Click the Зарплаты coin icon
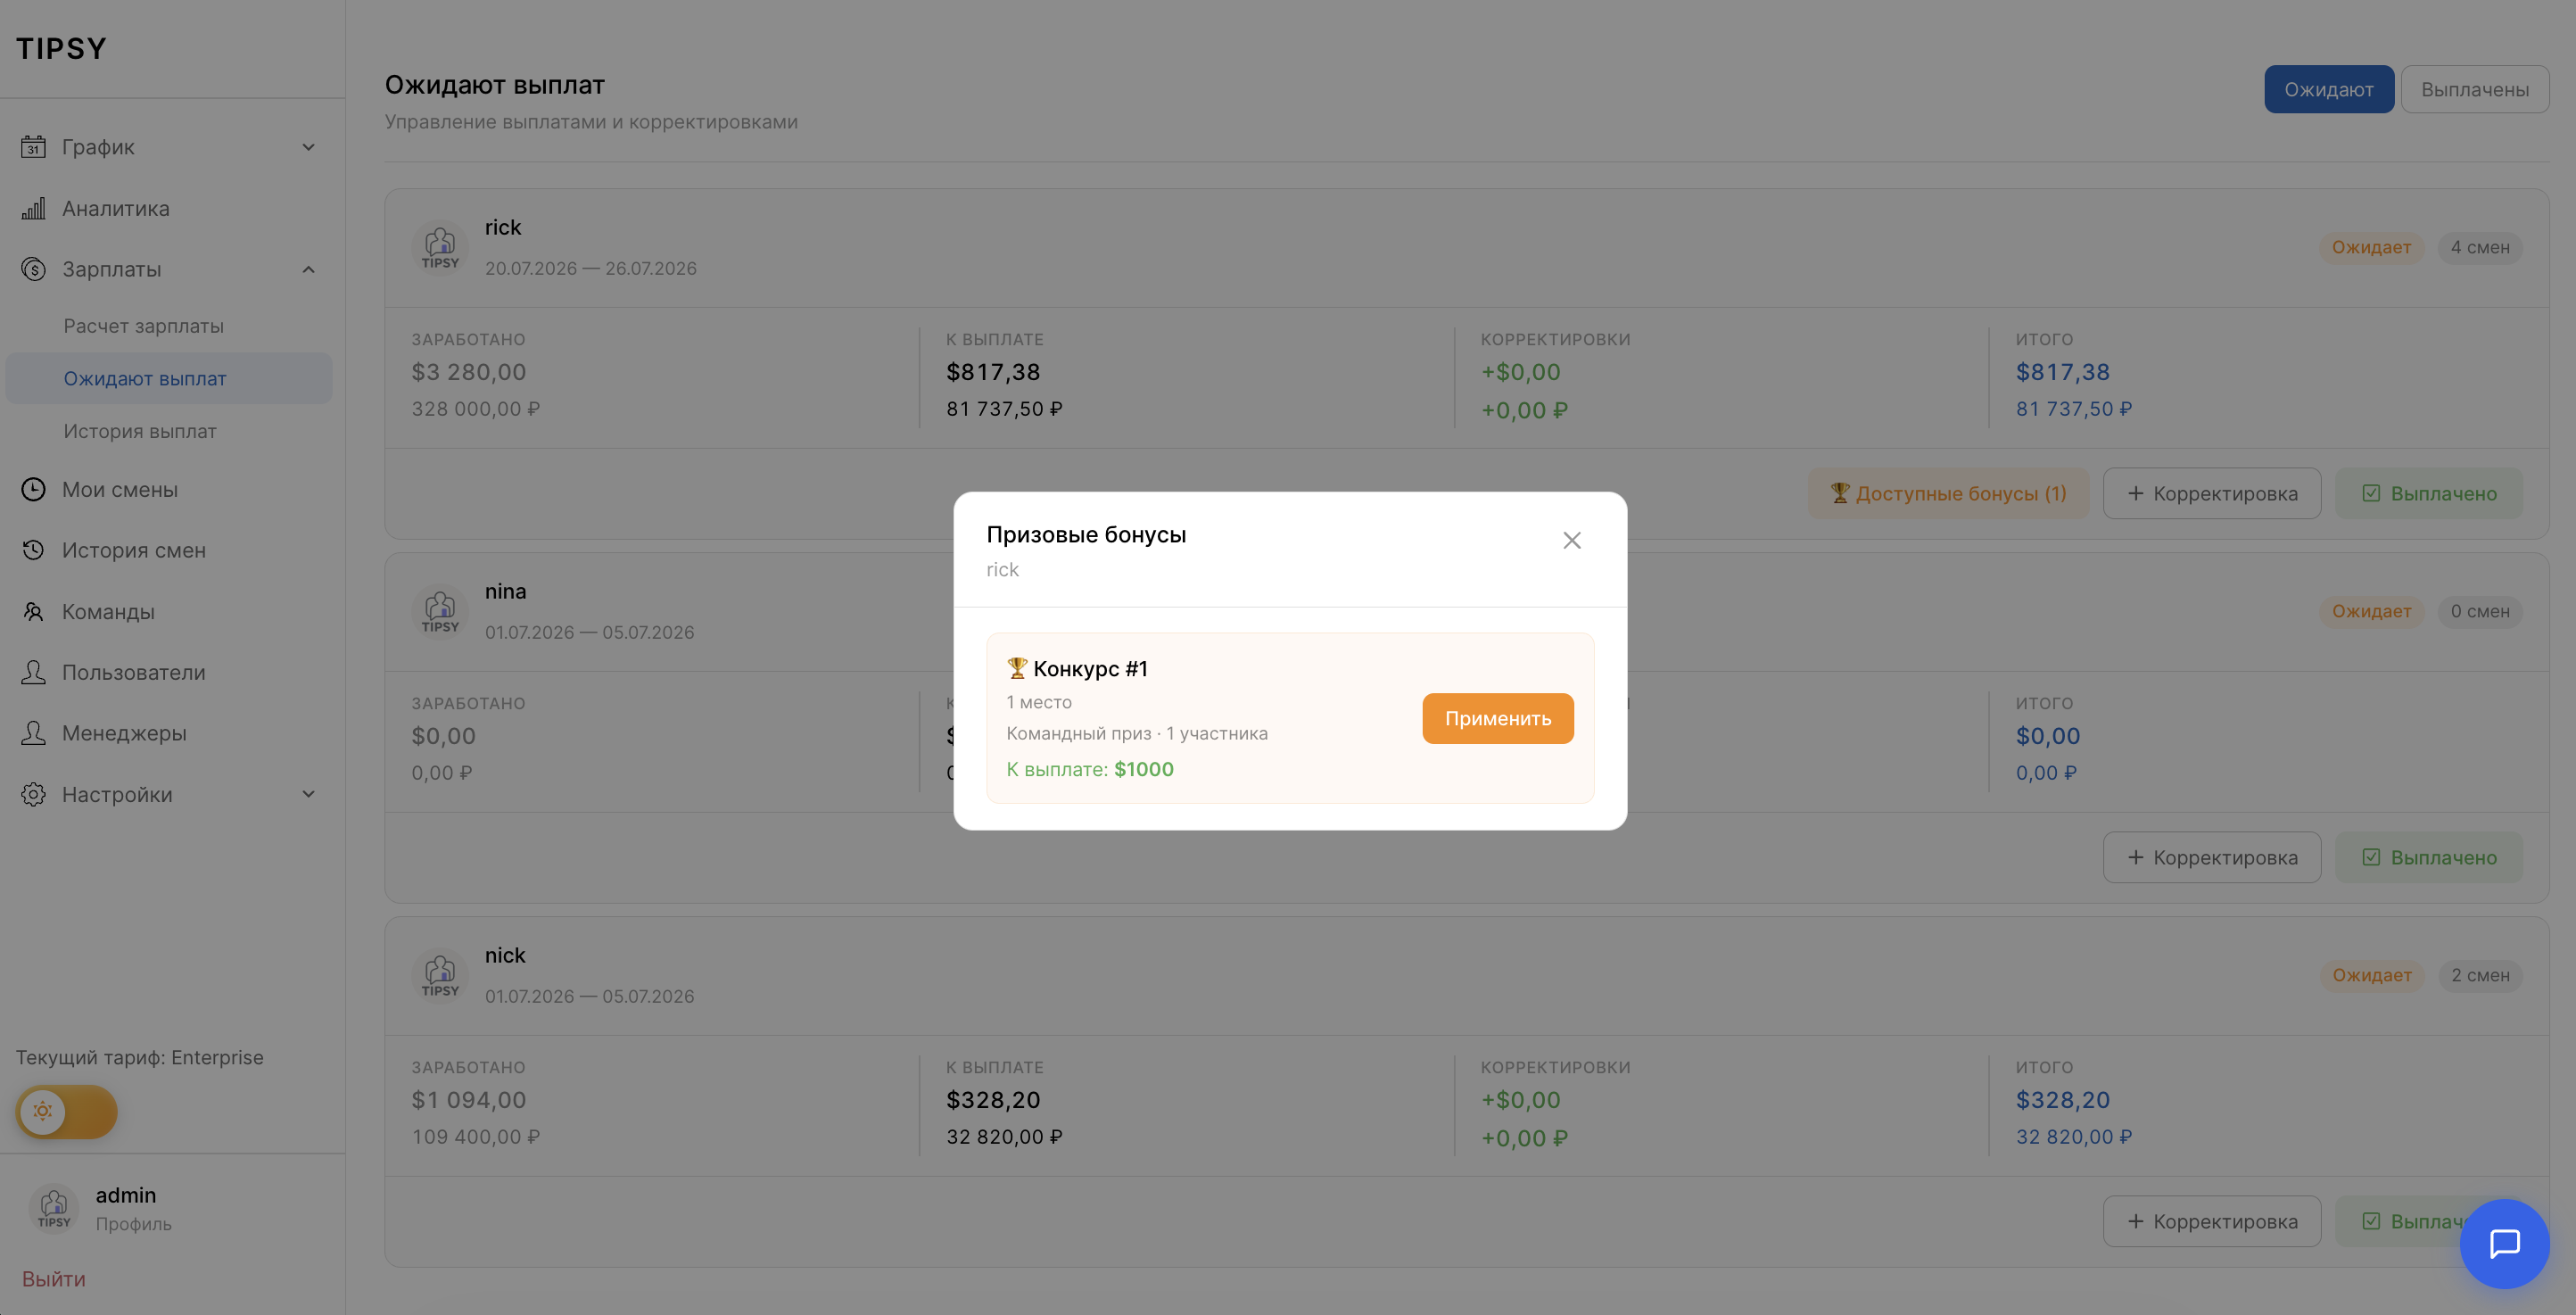This screenshot has height=1315, width=2576. pyautogui.click(x=33, y=269)
